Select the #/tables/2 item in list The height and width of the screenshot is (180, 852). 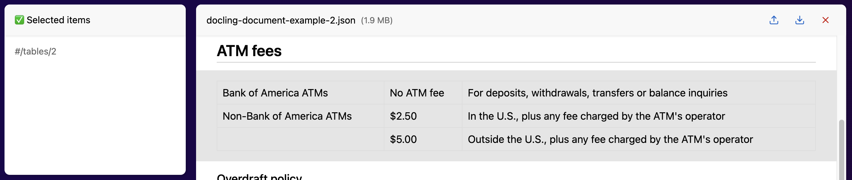35,51
